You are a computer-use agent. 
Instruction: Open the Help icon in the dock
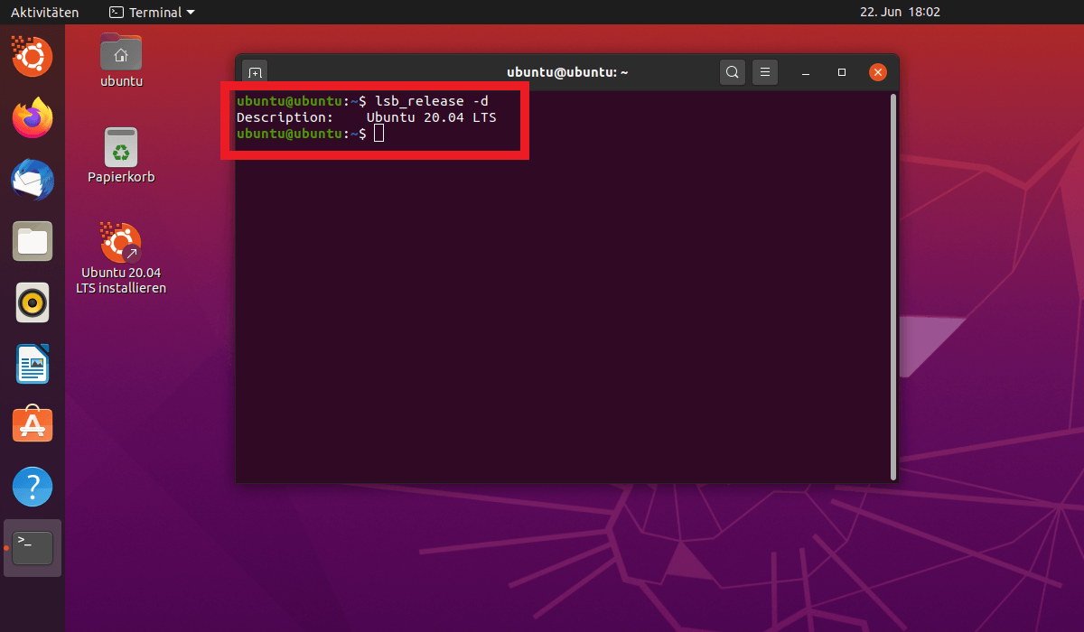(x=33, y=487)
